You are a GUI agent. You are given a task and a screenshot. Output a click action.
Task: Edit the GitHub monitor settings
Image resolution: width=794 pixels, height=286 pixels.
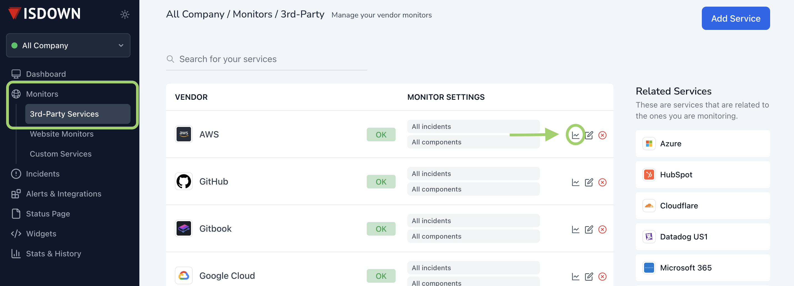coord(589,182)
